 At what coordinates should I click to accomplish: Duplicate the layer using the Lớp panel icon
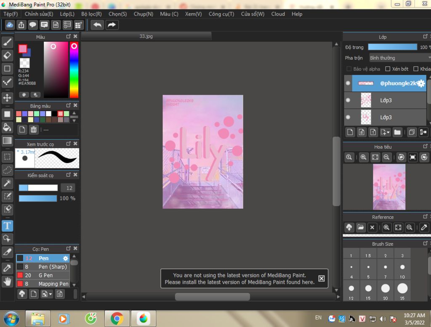tap(412, 132)
